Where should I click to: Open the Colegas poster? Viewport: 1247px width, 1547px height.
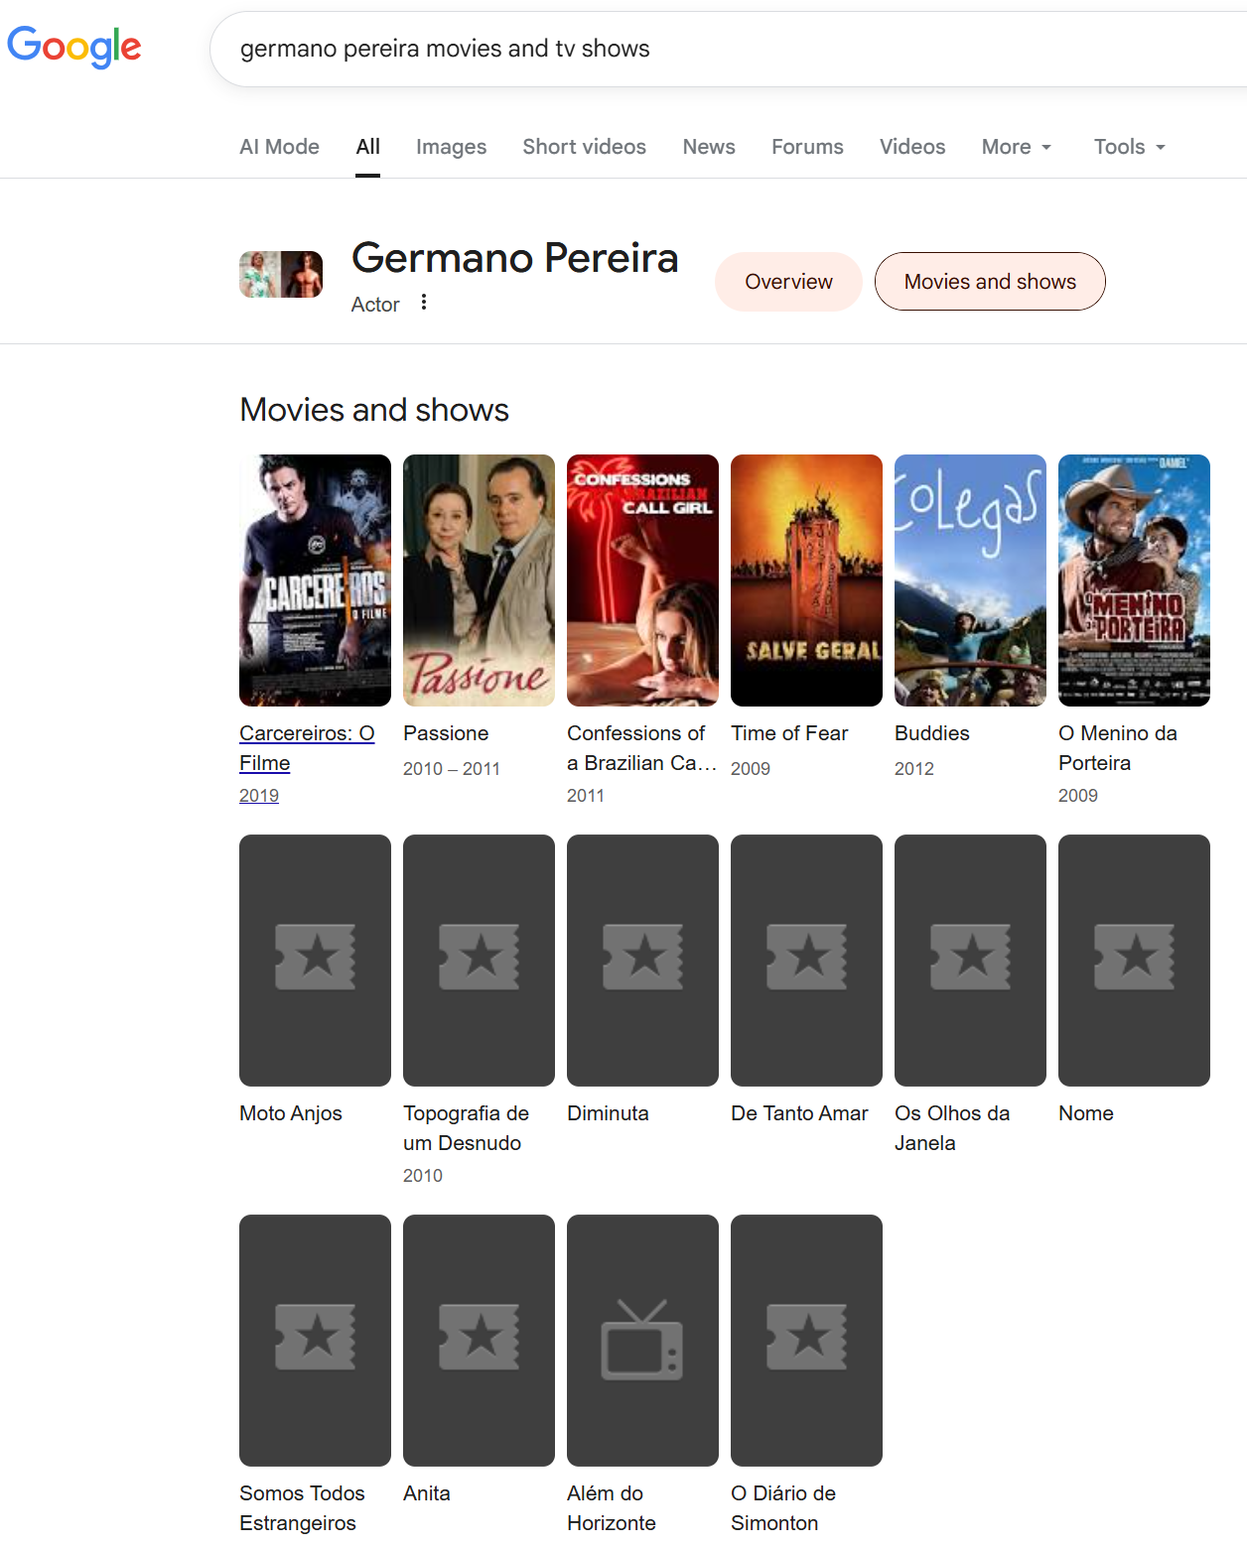point(970,580)
